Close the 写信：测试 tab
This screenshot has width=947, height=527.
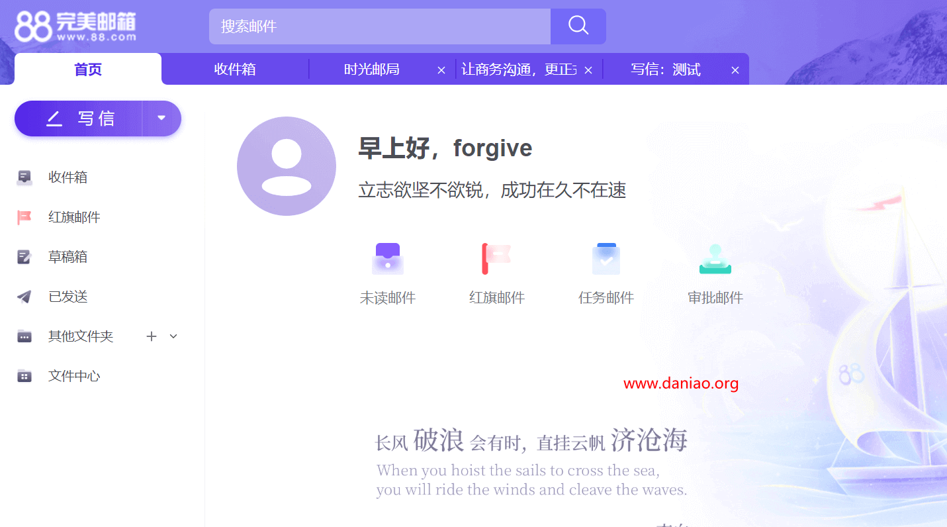(735, 70)
